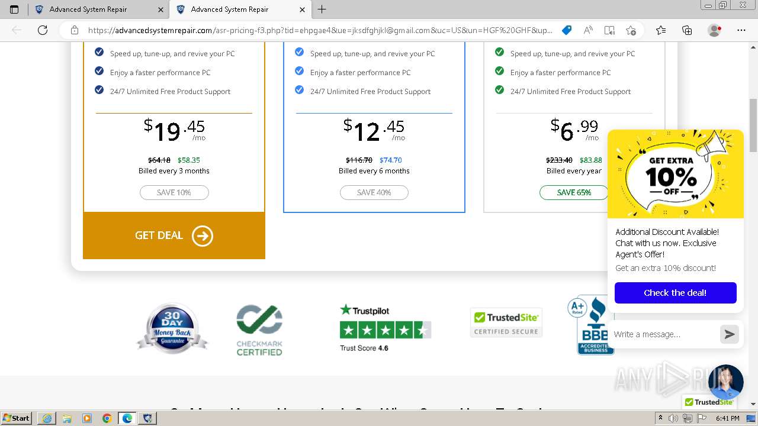Open Chrome from the taskbar
The width and height of the screenshot is (758, 426).
107,418
